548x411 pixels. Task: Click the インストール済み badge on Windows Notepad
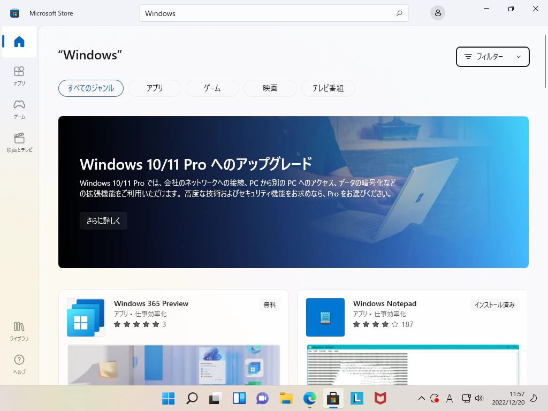[494, 305]
